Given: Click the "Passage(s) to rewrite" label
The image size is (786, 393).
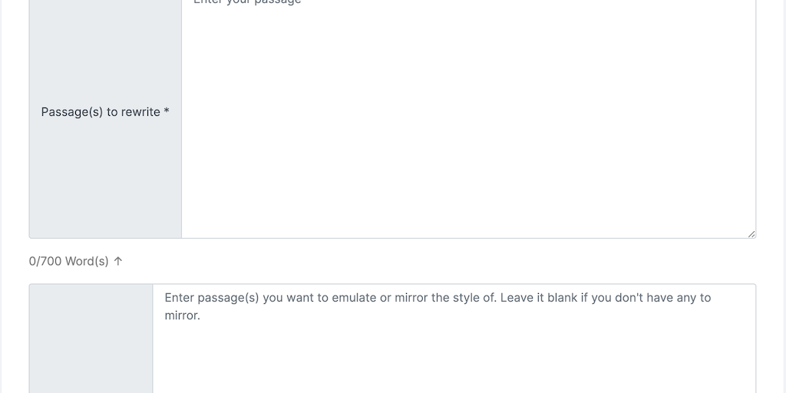Looking at the screenshot, I should pyautogui.click(x=101, y=112).
